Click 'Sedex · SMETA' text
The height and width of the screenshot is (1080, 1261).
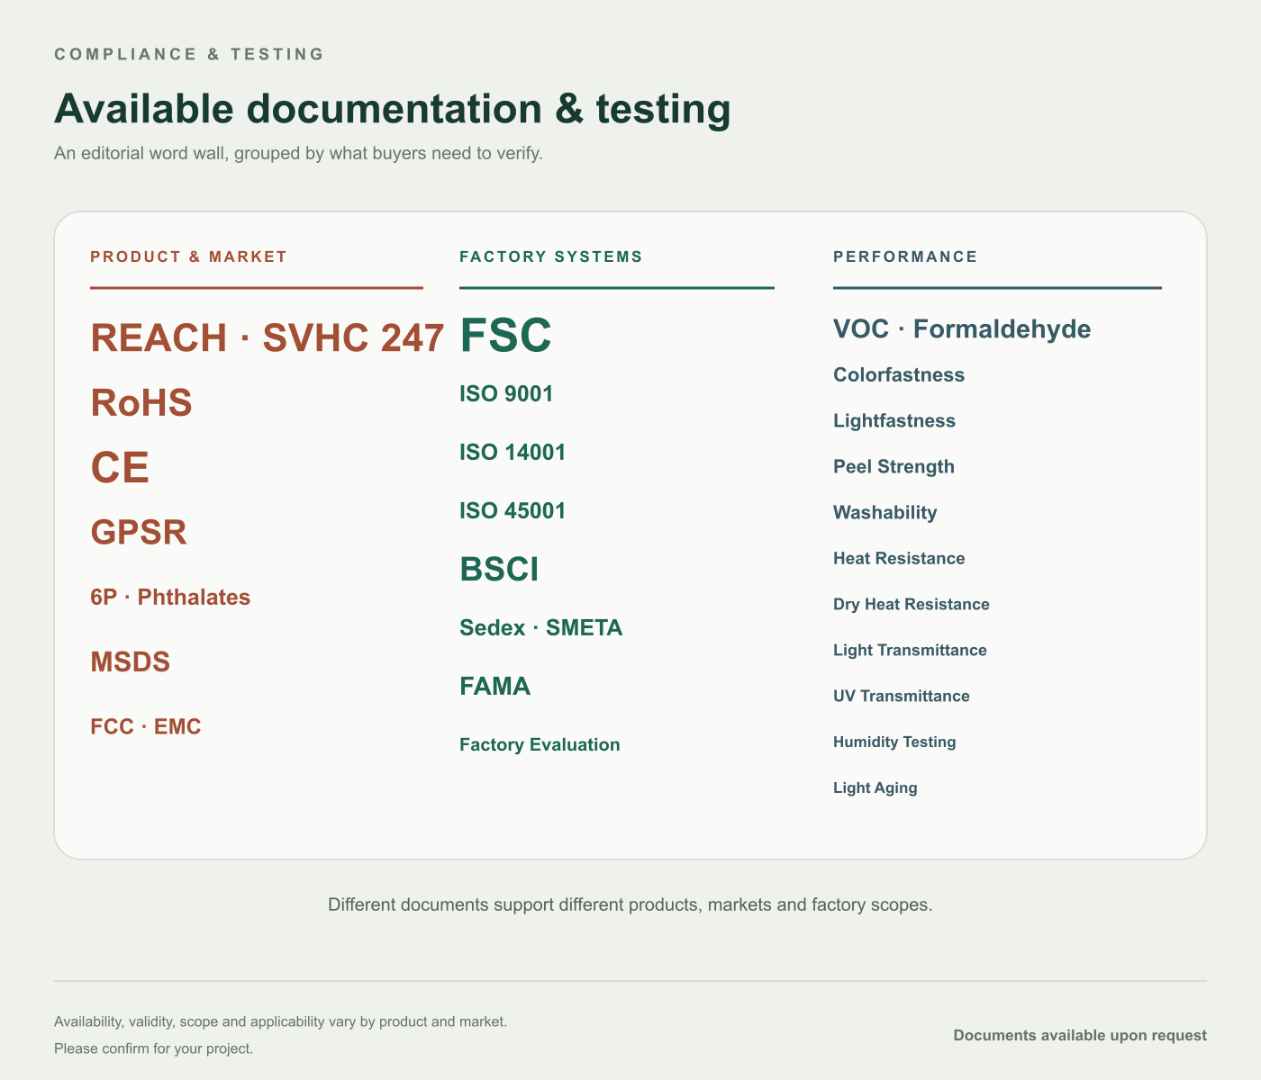pos(541,627)
